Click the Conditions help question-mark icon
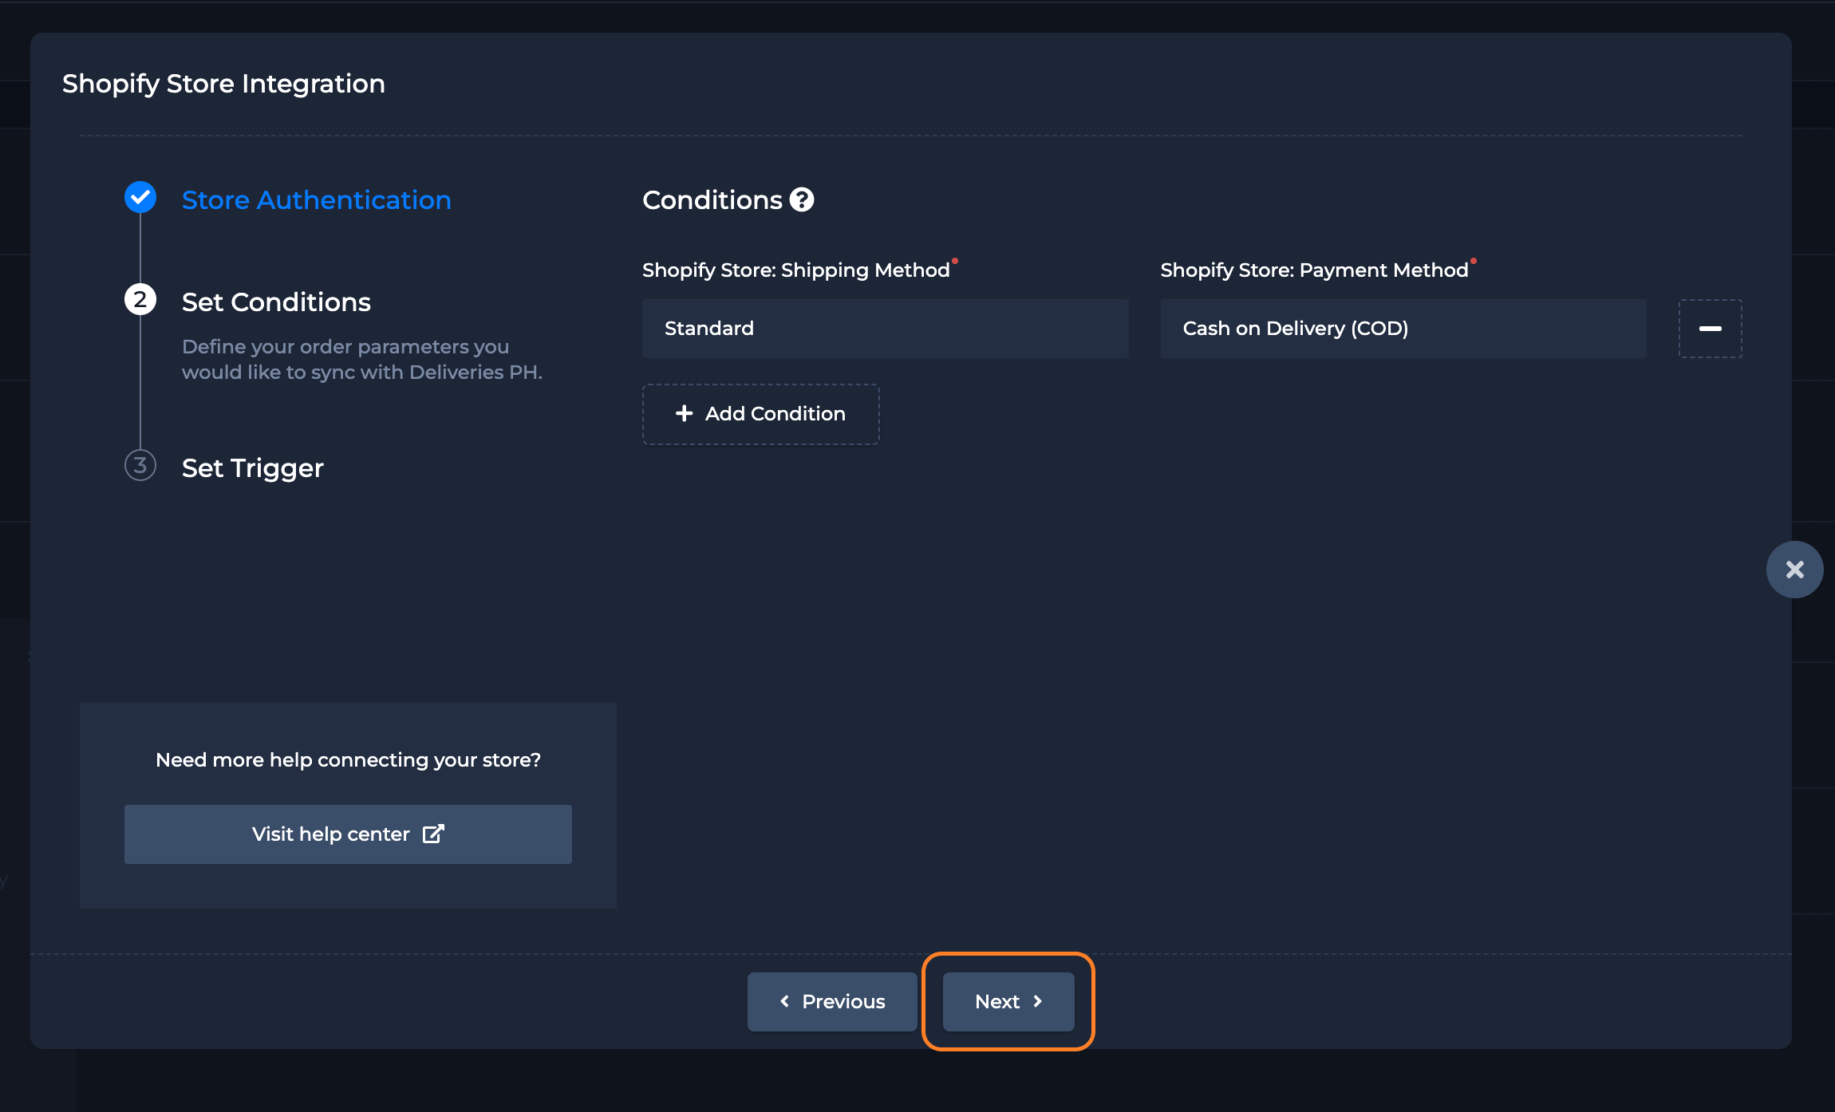 [x=802, y=199]
